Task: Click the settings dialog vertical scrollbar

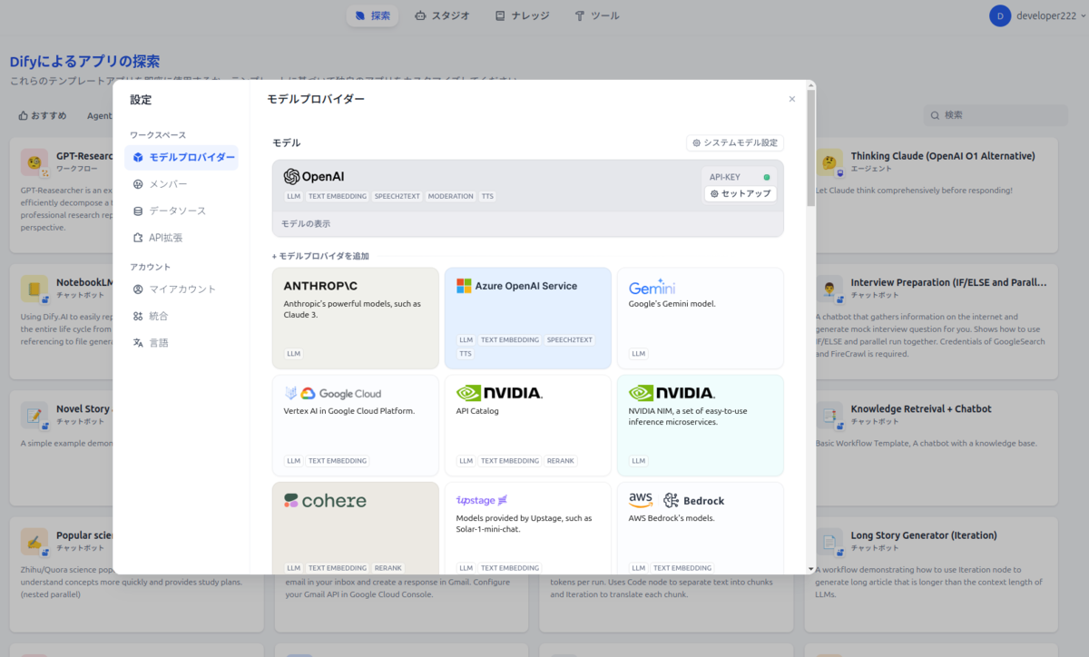Action: [810, 150]
